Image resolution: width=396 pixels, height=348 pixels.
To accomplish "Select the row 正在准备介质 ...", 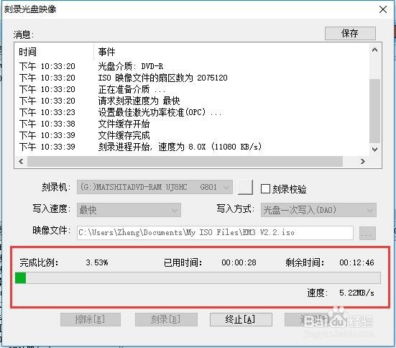I will coord(192,89).
